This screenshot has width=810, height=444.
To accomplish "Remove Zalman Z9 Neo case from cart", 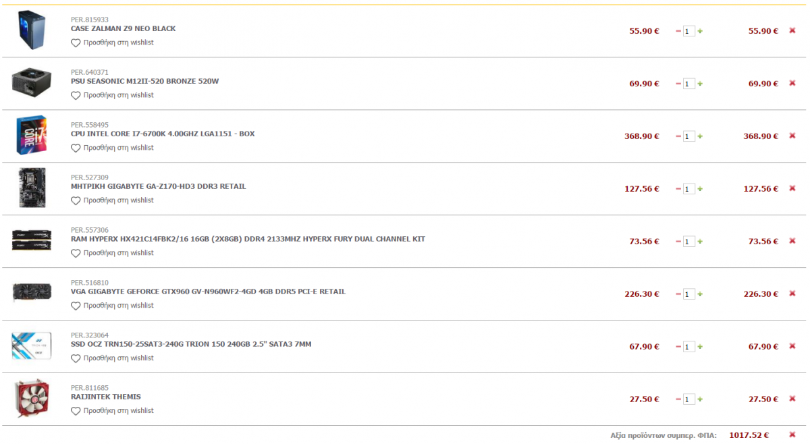I will [792, 30].
